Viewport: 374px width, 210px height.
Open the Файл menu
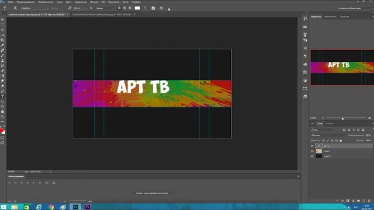tap(11, 2)
